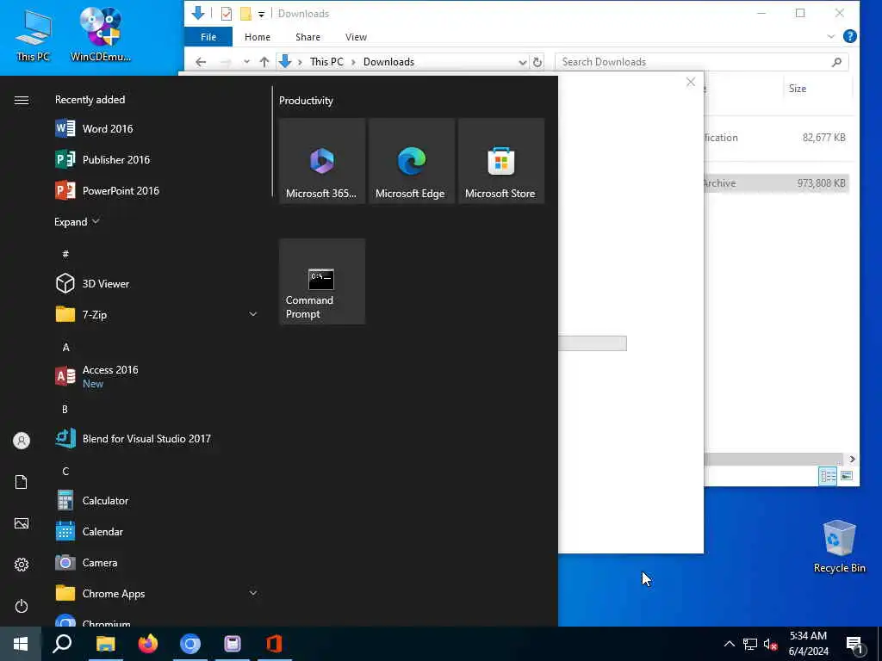Screen dimensions: 882x661
Task: Click the muted volume tray icon
Action: 771,644
